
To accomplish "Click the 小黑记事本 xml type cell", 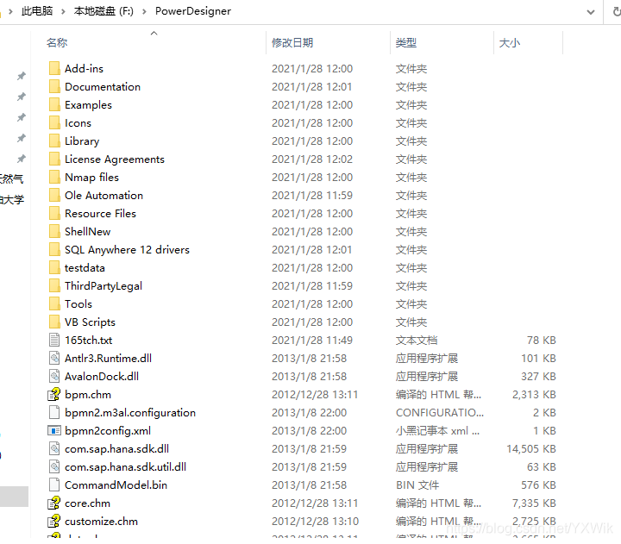I will click(437, 431).
